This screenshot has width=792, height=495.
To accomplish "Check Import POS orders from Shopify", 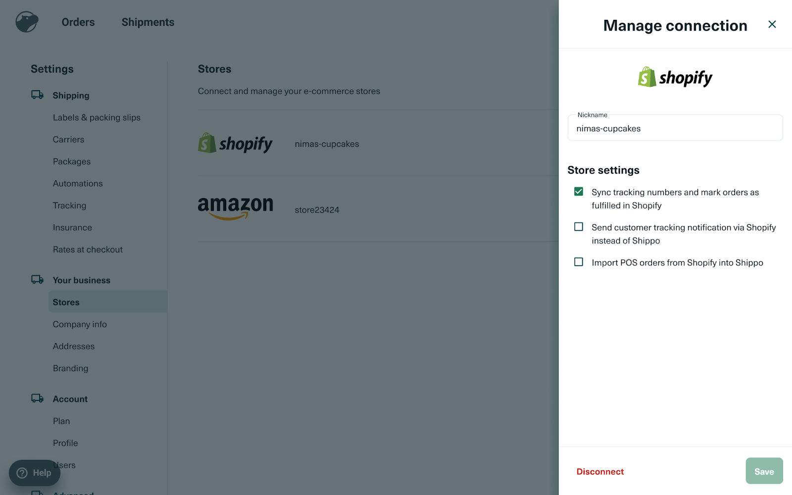I will tap(578, 262).
